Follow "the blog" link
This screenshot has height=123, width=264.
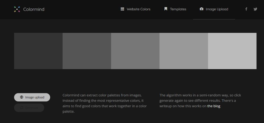coord(214,106)
